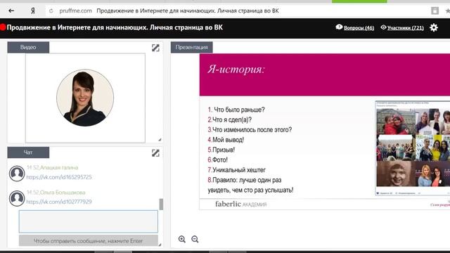Image resolution: width=450 pixels, height=253 pixels.
Task: Click chat sender name 'Ольга Большакова'
Action: [x=63, y=193]
